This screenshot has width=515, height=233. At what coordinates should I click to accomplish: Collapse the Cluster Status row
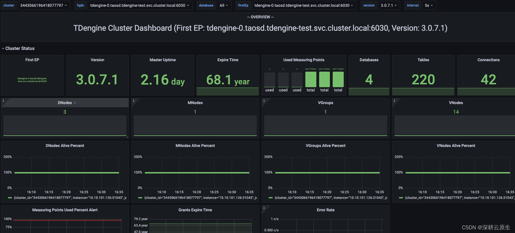click(18, 49)
